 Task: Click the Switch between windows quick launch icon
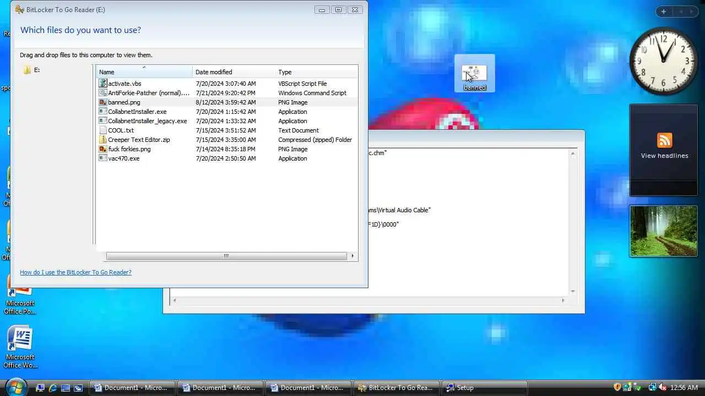click(78, 388)
